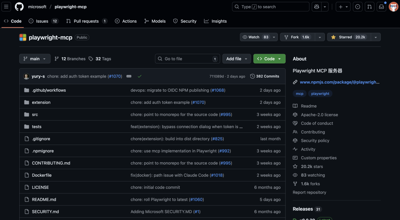Open the main branch selector dropdown
This screenshot has height=220, width=400.
pos(35,59)
